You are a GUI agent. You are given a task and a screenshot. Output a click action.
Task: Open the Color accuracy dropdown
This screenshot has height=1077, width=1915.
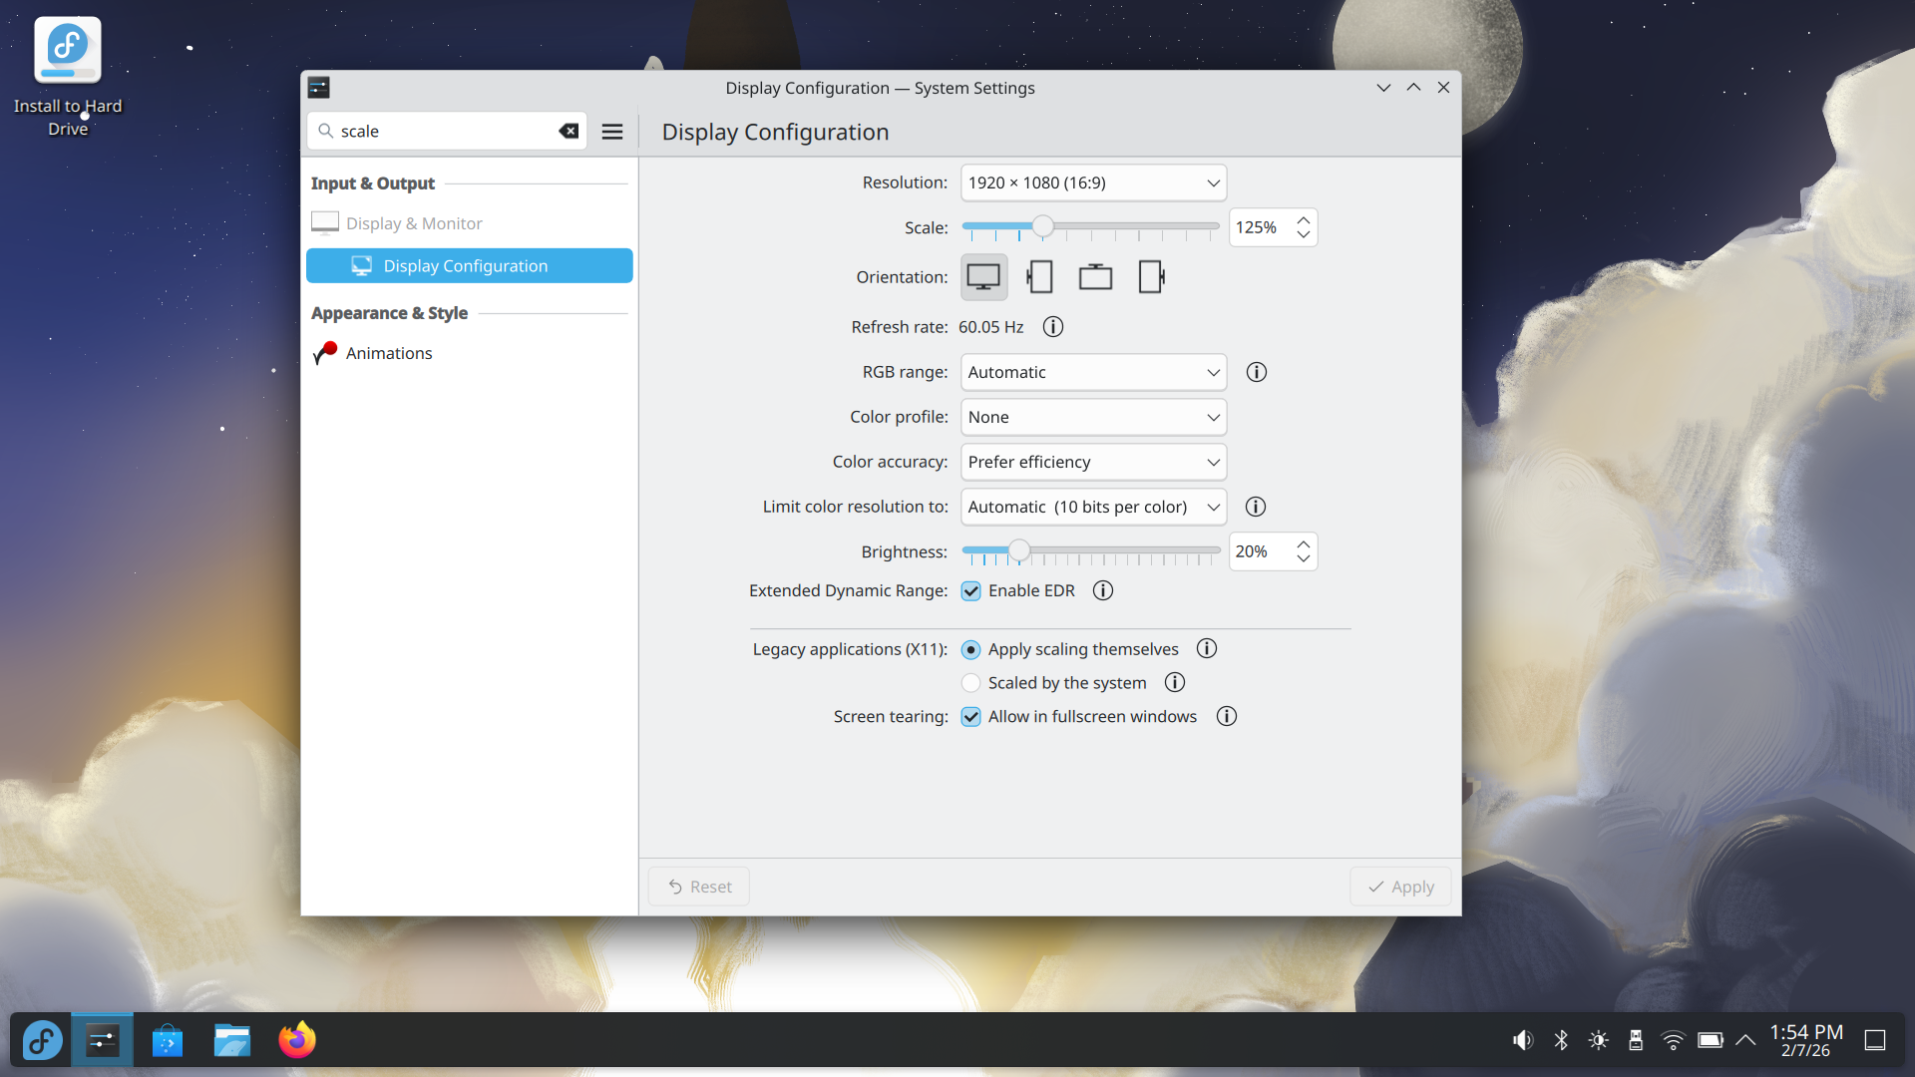[x=1093, y=462]
